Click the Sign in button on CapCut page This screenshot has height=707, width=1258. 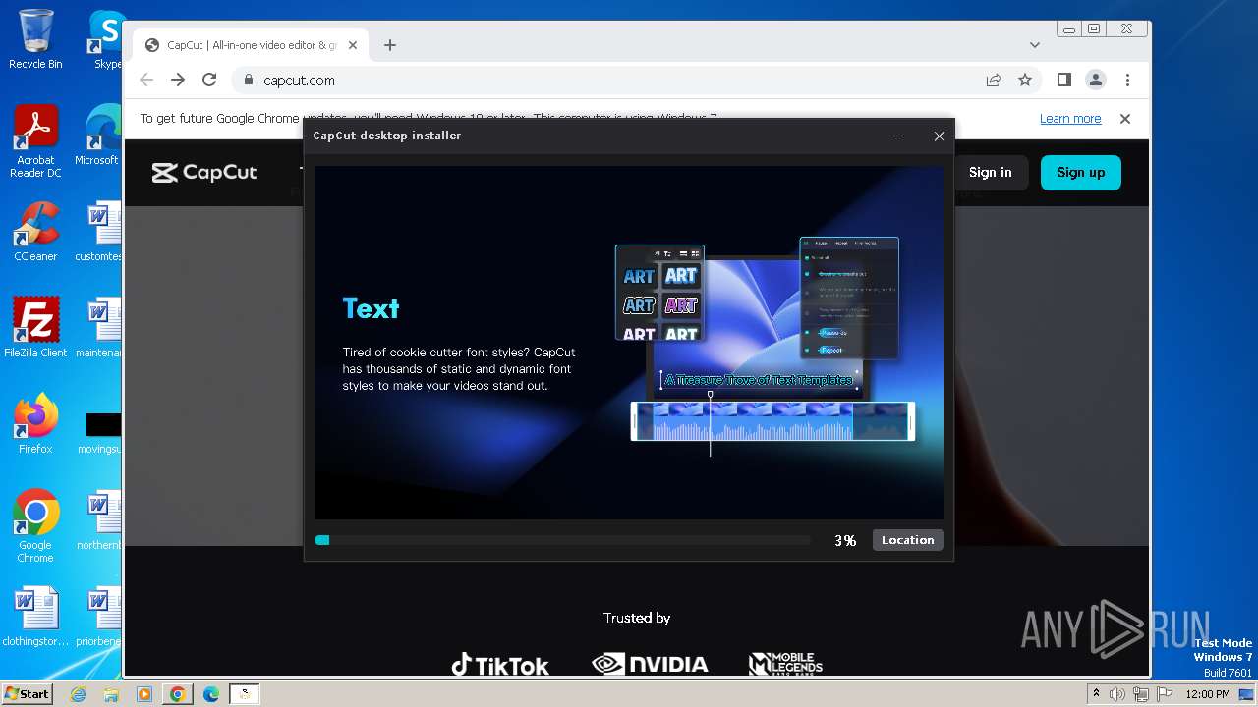pyautogui.click(x=990, y=173)
